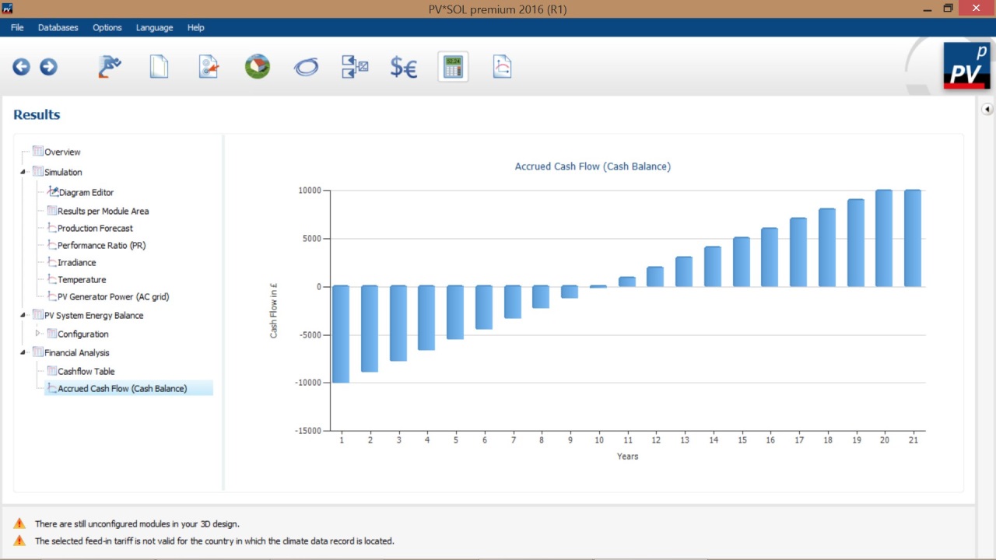Open the Language menu

[x=154, y=27]
